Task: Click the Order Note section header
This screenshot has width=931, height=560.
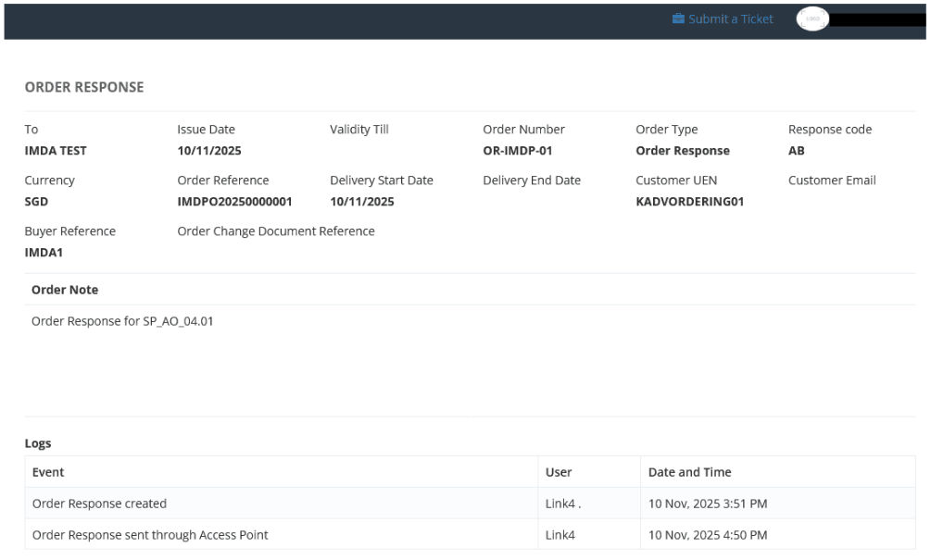Action: pyautogui.click(x=65, y=290)
